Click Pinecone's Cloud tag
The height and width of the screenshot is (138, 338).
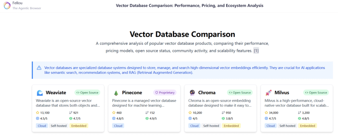118,125
